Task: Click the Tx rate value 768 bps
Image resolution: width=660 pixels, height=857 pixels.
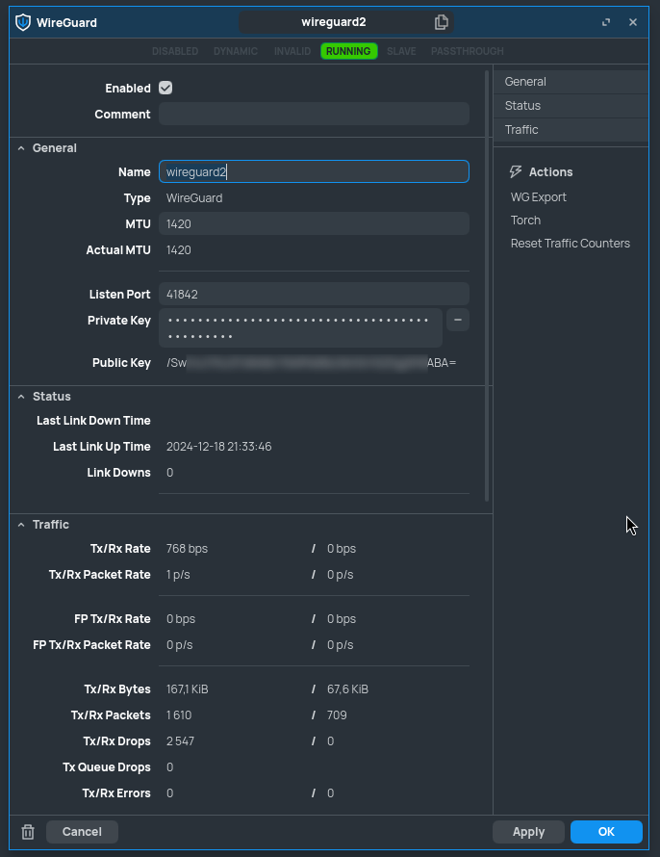Action: [x=187, y=549]
